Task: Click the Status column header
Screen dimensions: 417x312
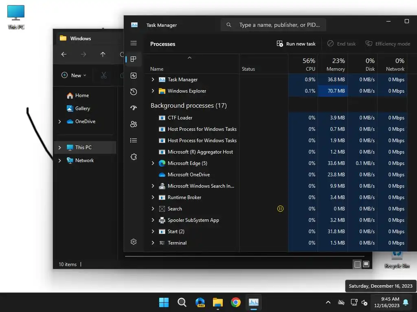Action: click(x=263, y=65)
